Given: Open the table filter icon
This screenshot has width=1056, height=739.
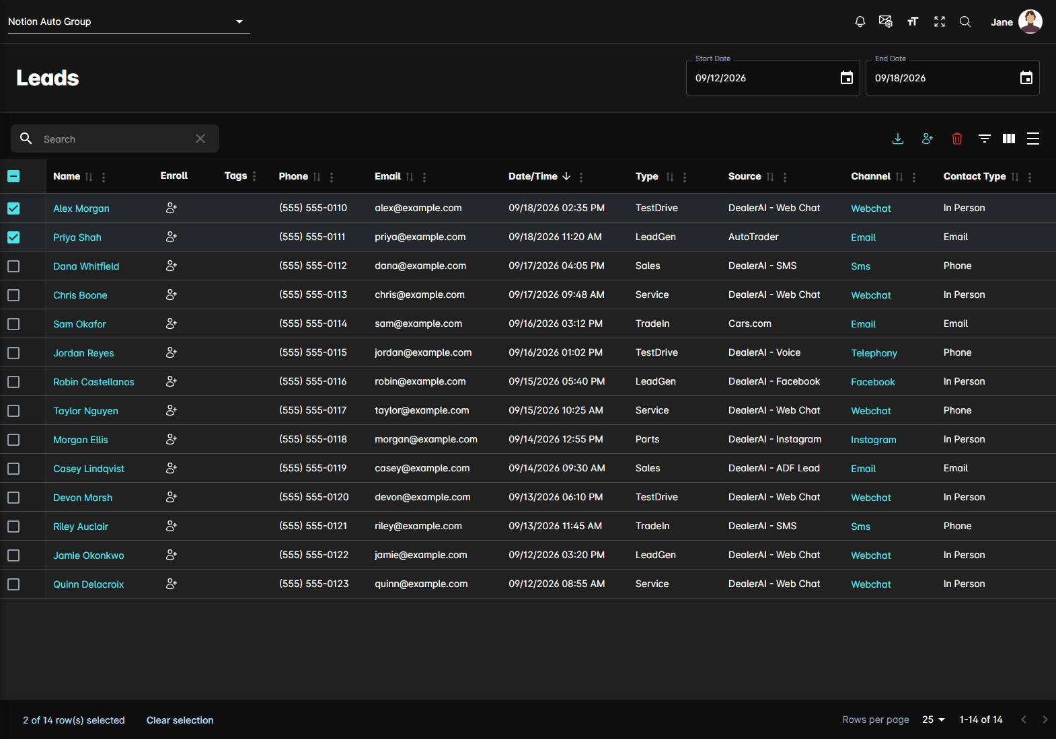Looking at the screenshot, I should (x=985, y=139).
